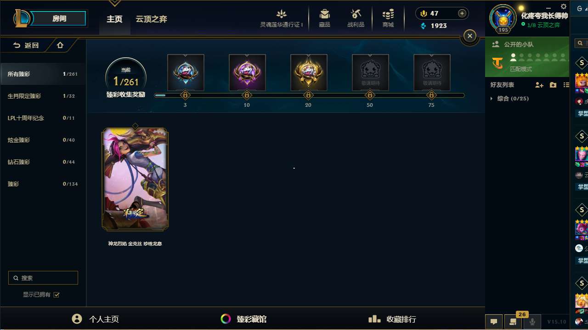Click the 搜索 search field
Image resolution: width=588 pixels, height=330 pixels.
click(x=43, y=278)
